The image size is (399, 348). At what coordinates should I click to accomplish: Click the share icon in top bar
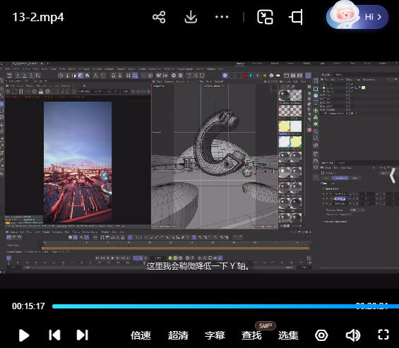tap(159, 18)
